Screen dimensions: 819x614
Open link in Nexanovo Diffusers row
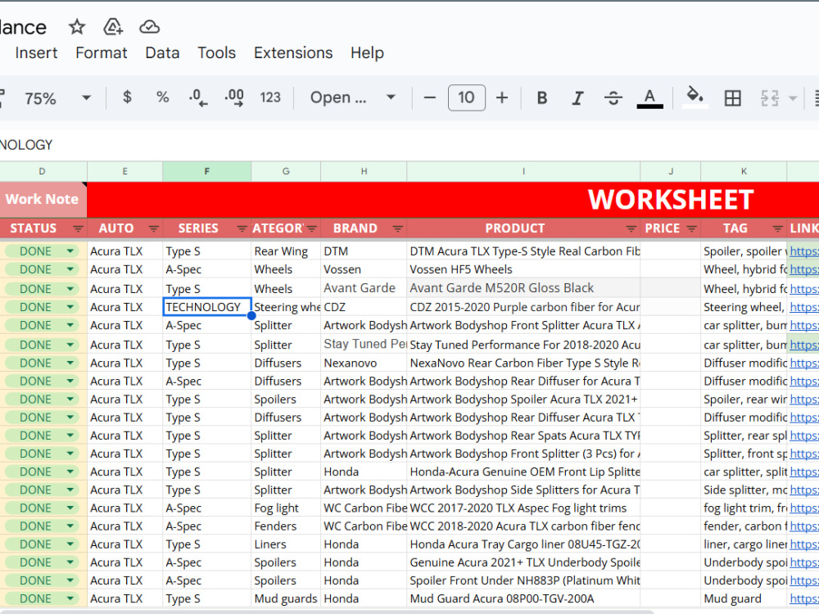click(804, 363)
